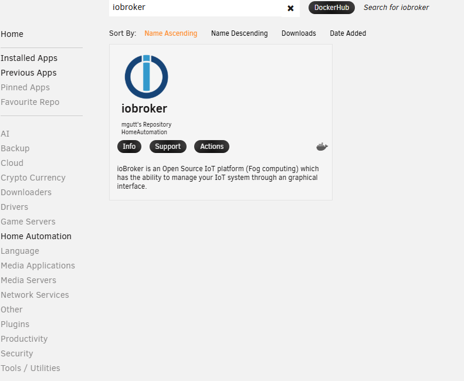Click the iobroker app title
464x381 pixels.
[x=144, y=108]
